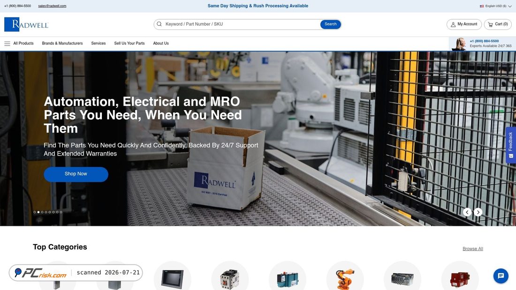Open the Feedback side tab
516x290 pixels.
511,145
